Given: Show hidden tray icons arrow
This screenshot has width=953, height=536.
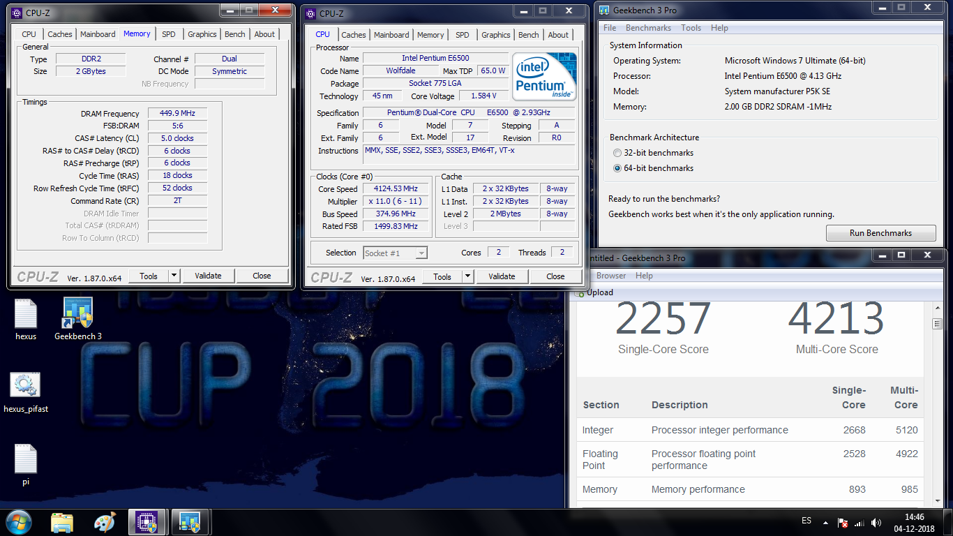Looking at the screenshot, I should [826, 521].
